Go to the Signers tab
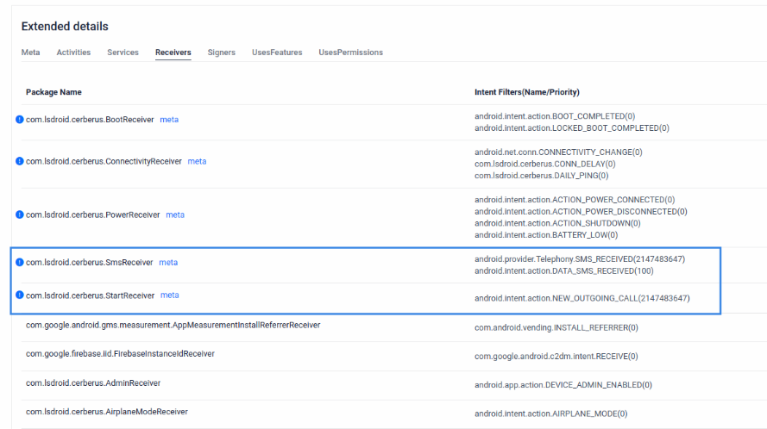767x429 pixels. click(x=221, y=53)
